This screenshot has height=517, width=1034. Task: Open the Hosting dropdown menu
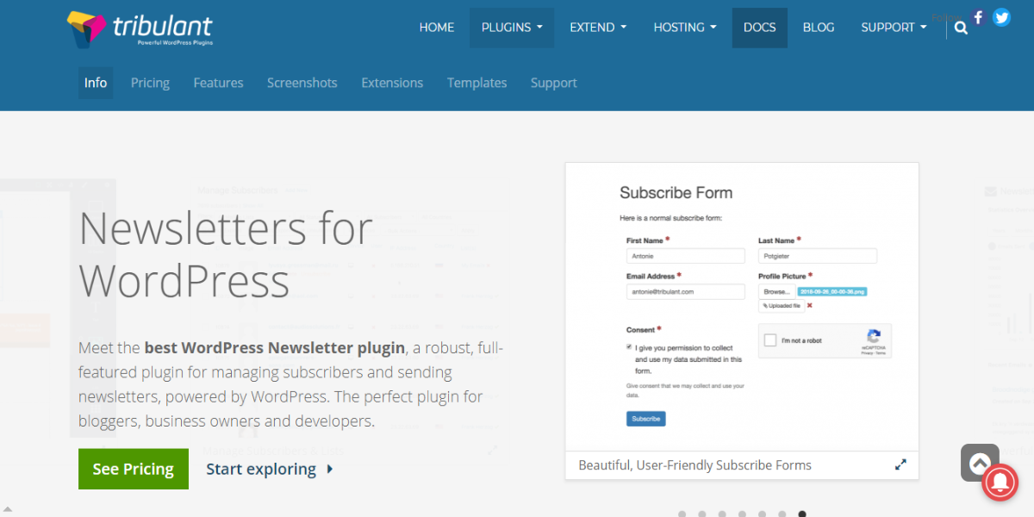[x=685, y=28]
